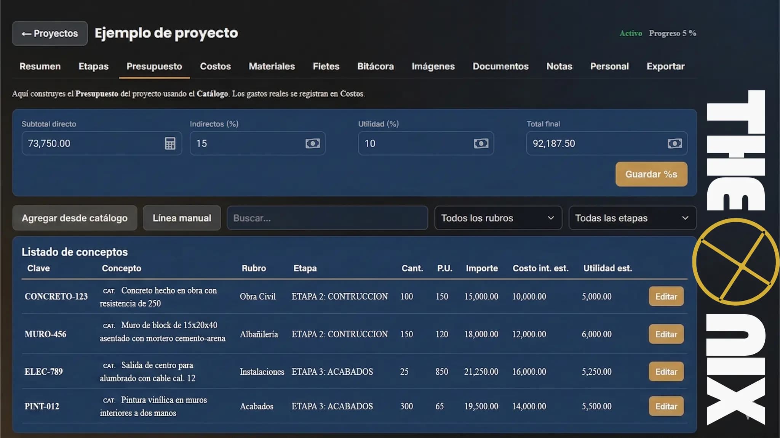Click the Total final field showing 92,187.50
Image resolution: width=780 pixels, height=438 pixels.
pos(607,143)
